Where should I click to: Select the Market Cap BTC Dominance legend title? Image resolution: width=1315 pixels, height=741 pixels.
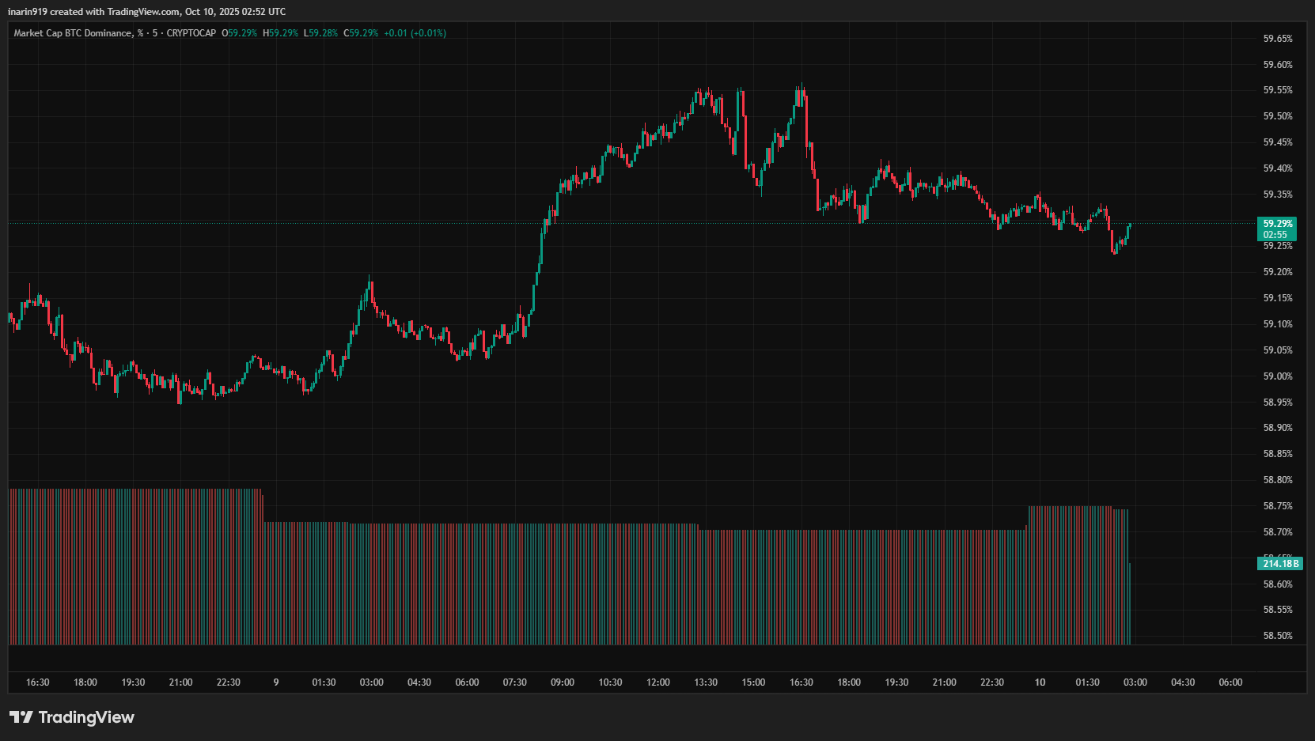point(73,33)
